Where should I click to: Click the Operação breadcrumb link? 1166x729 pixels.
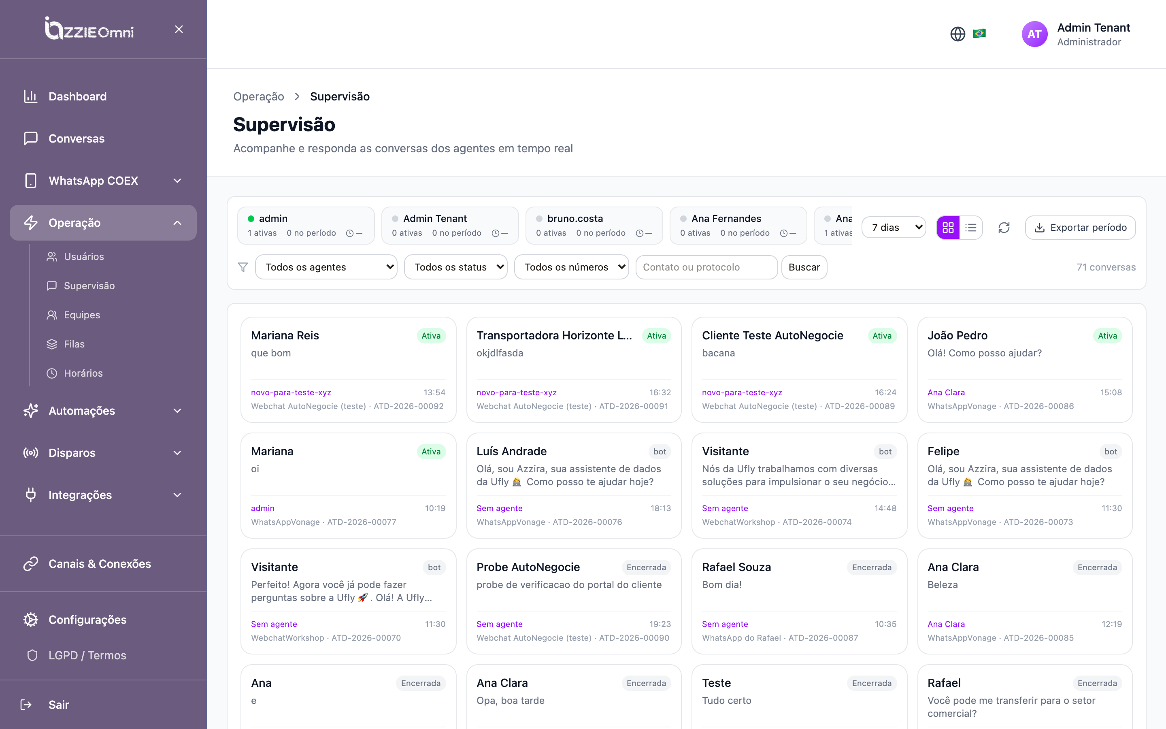point(259,96)
